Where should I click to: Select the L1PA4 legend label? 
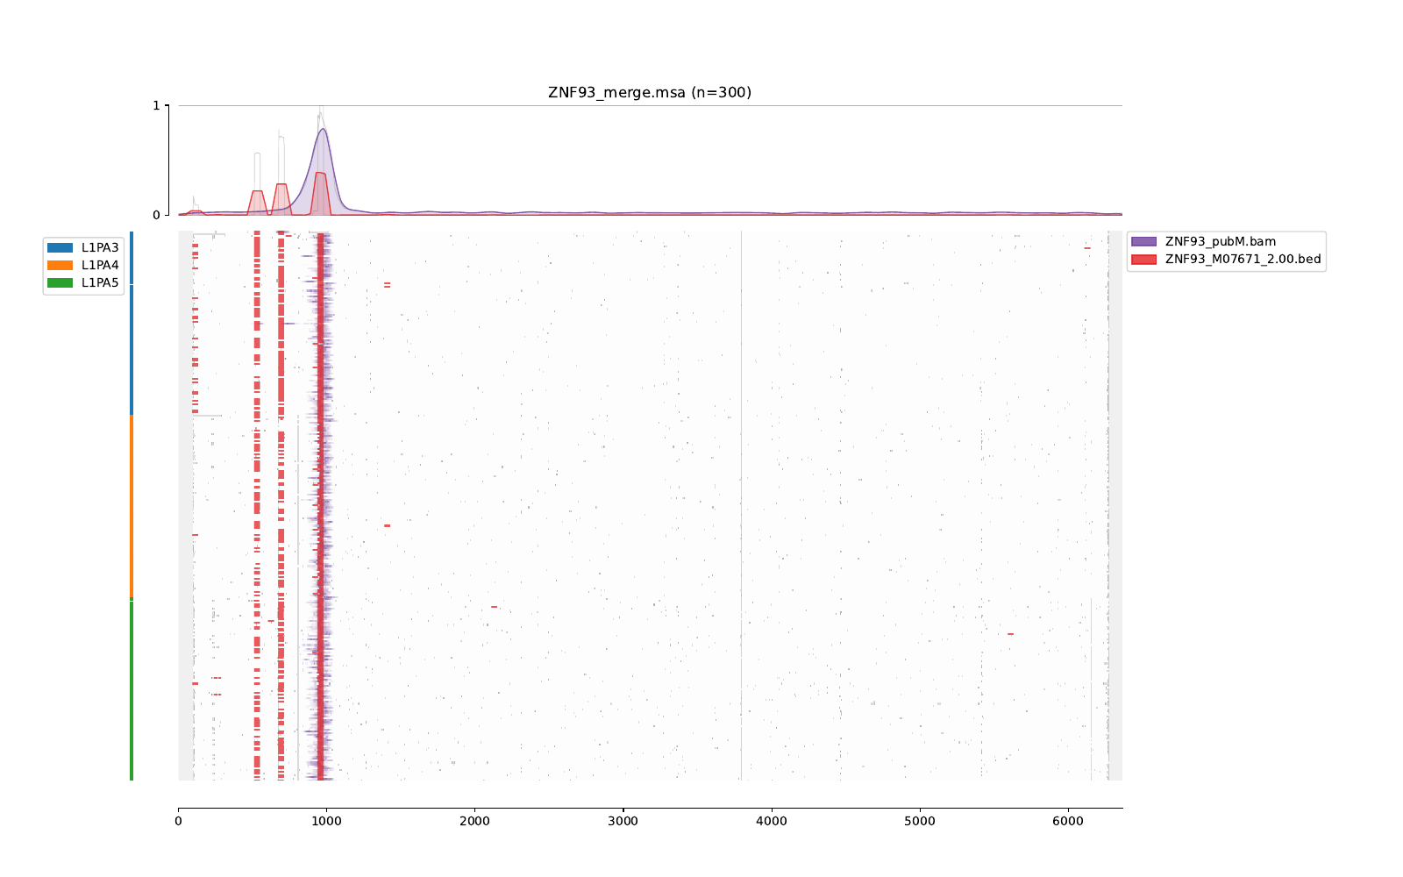[x=100, y=266]
